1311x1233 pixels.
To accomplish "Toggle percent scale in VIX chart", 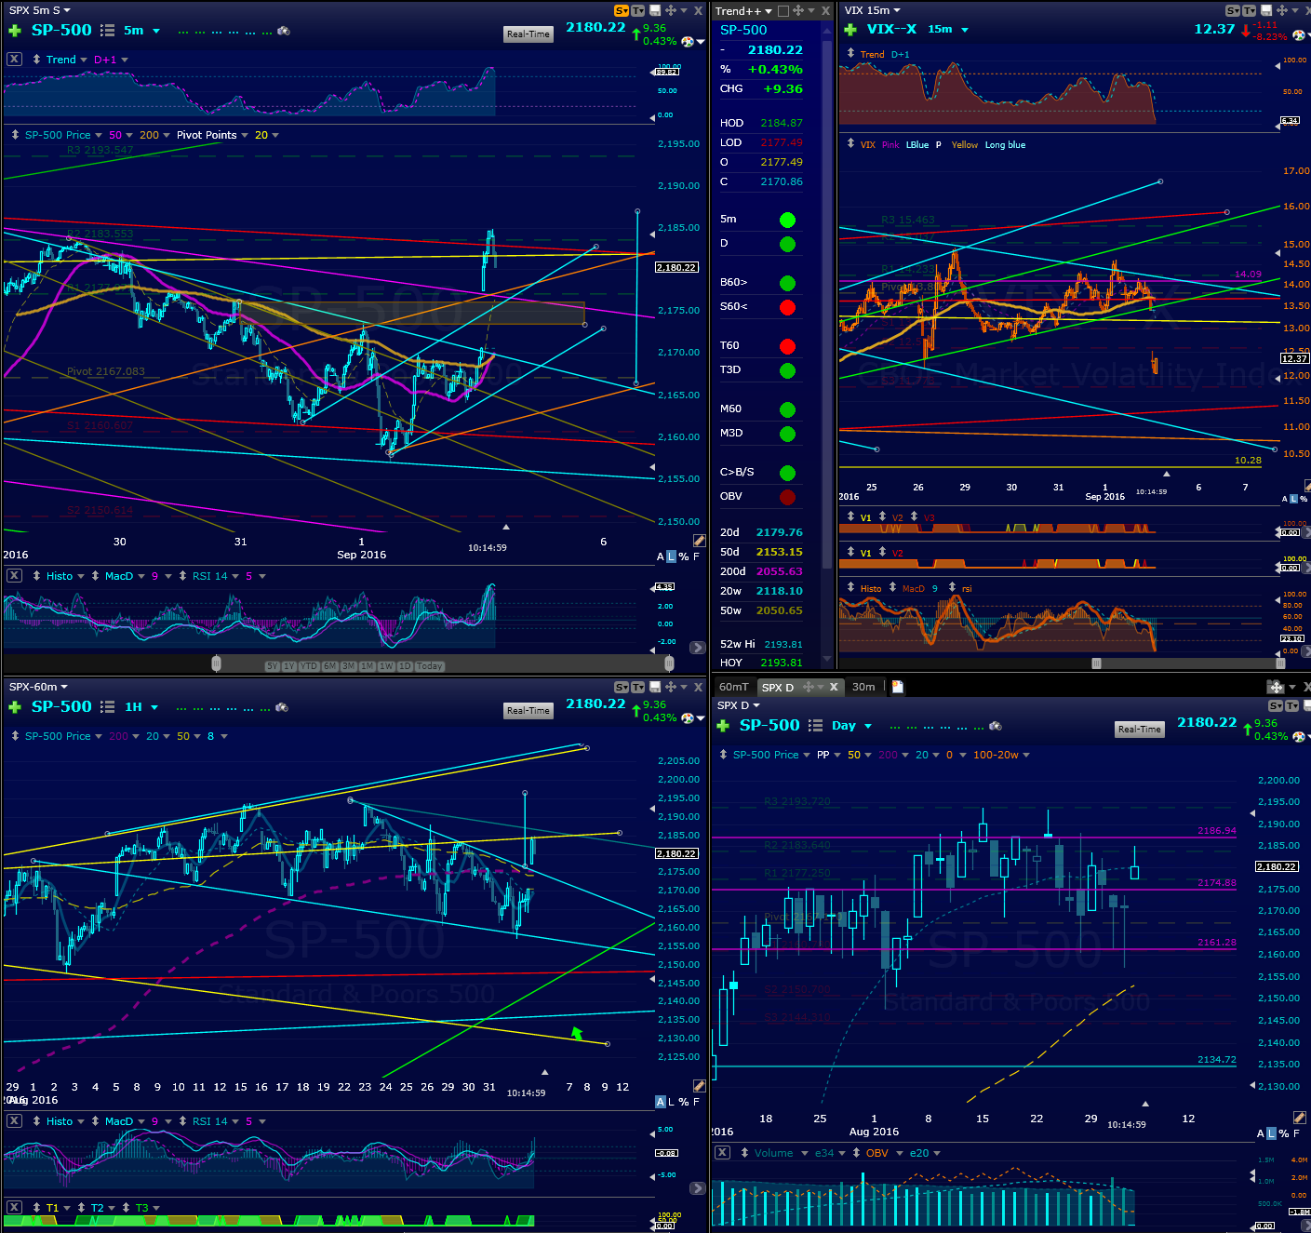I will point(1304,500).
